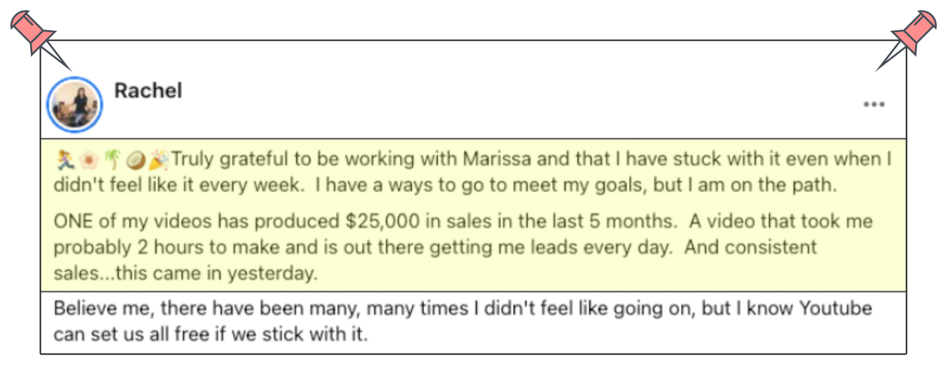Screen dimensions: 950x367
Task: Select the running person emoji
Action: 65,159
